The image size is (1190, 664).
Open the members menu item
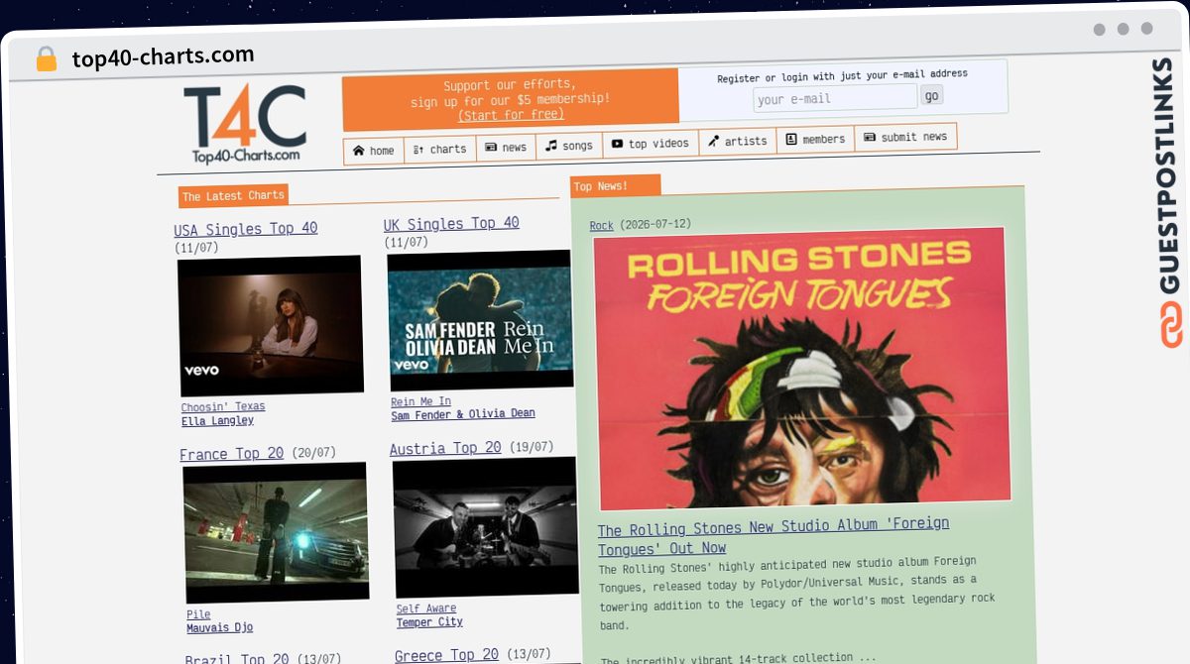pos(815,140)
